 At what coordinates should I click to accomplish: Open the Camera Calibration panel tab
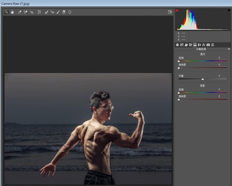208,45
